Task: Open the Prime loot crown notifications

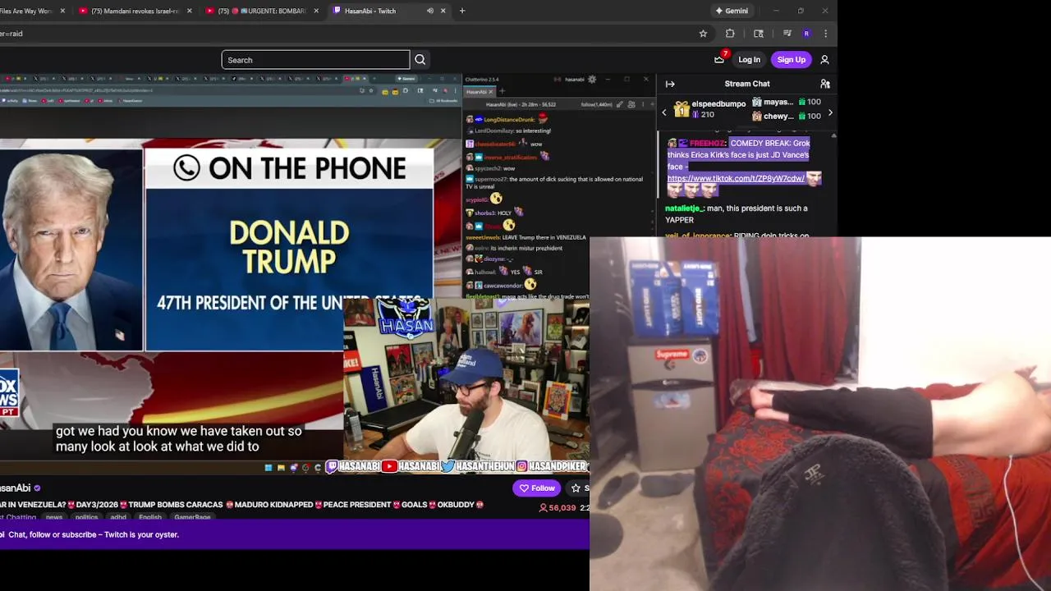Action: tap(720, 59)
